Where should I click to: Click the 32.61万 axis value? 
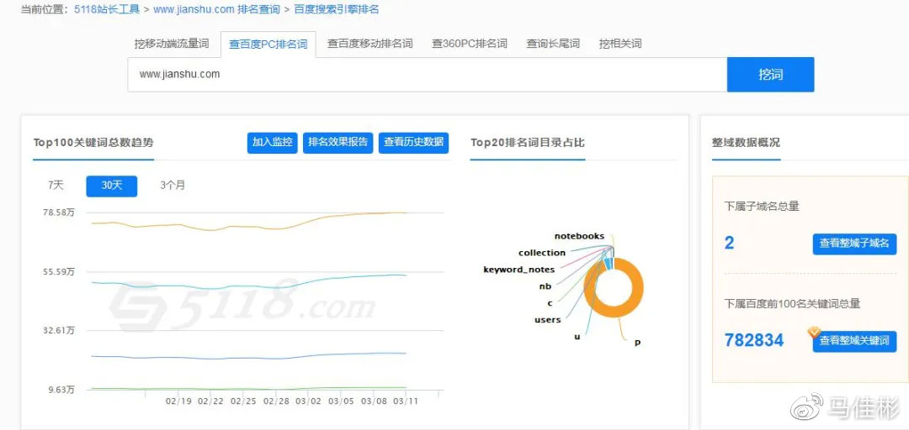tap(59, 330)
